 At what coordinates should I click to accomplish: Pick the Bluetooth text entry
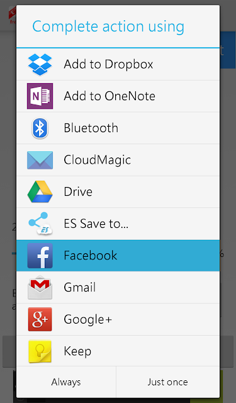[x=91, y=128]
